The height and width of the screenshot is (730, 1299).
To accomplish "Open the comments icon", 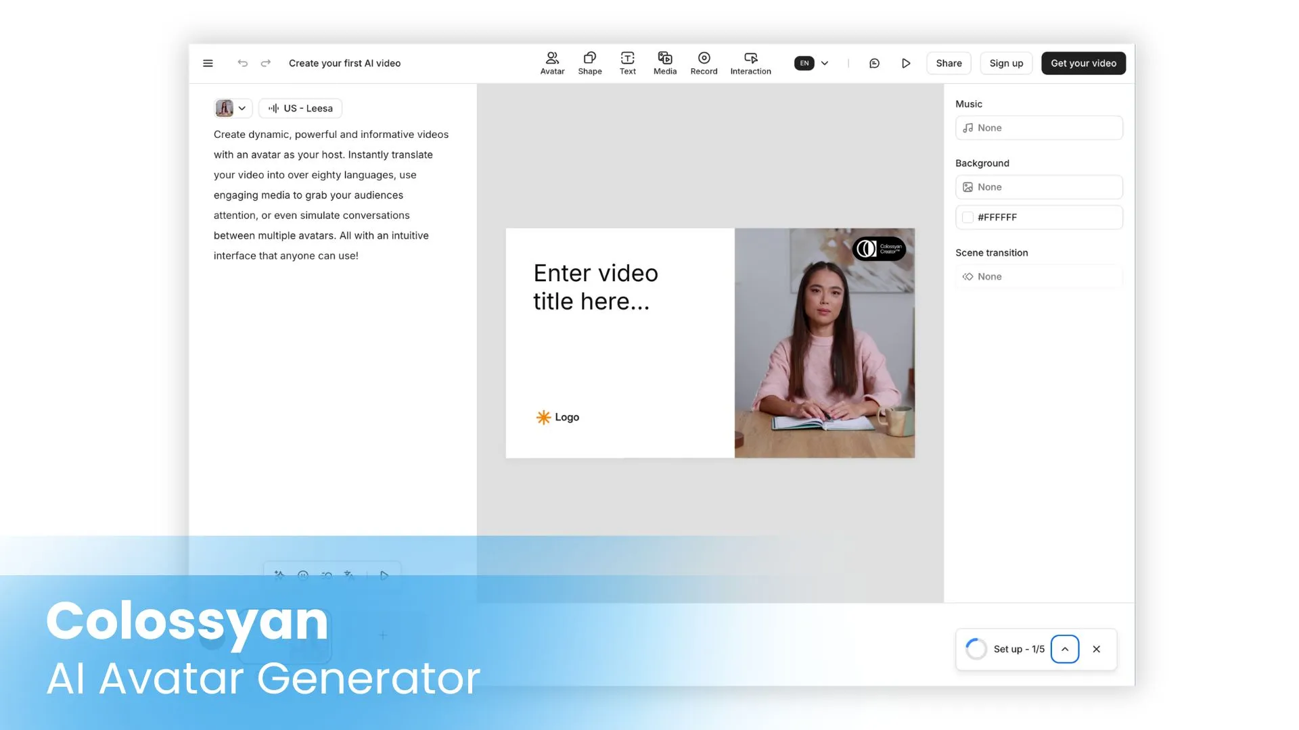I will [x=874, y=64].
